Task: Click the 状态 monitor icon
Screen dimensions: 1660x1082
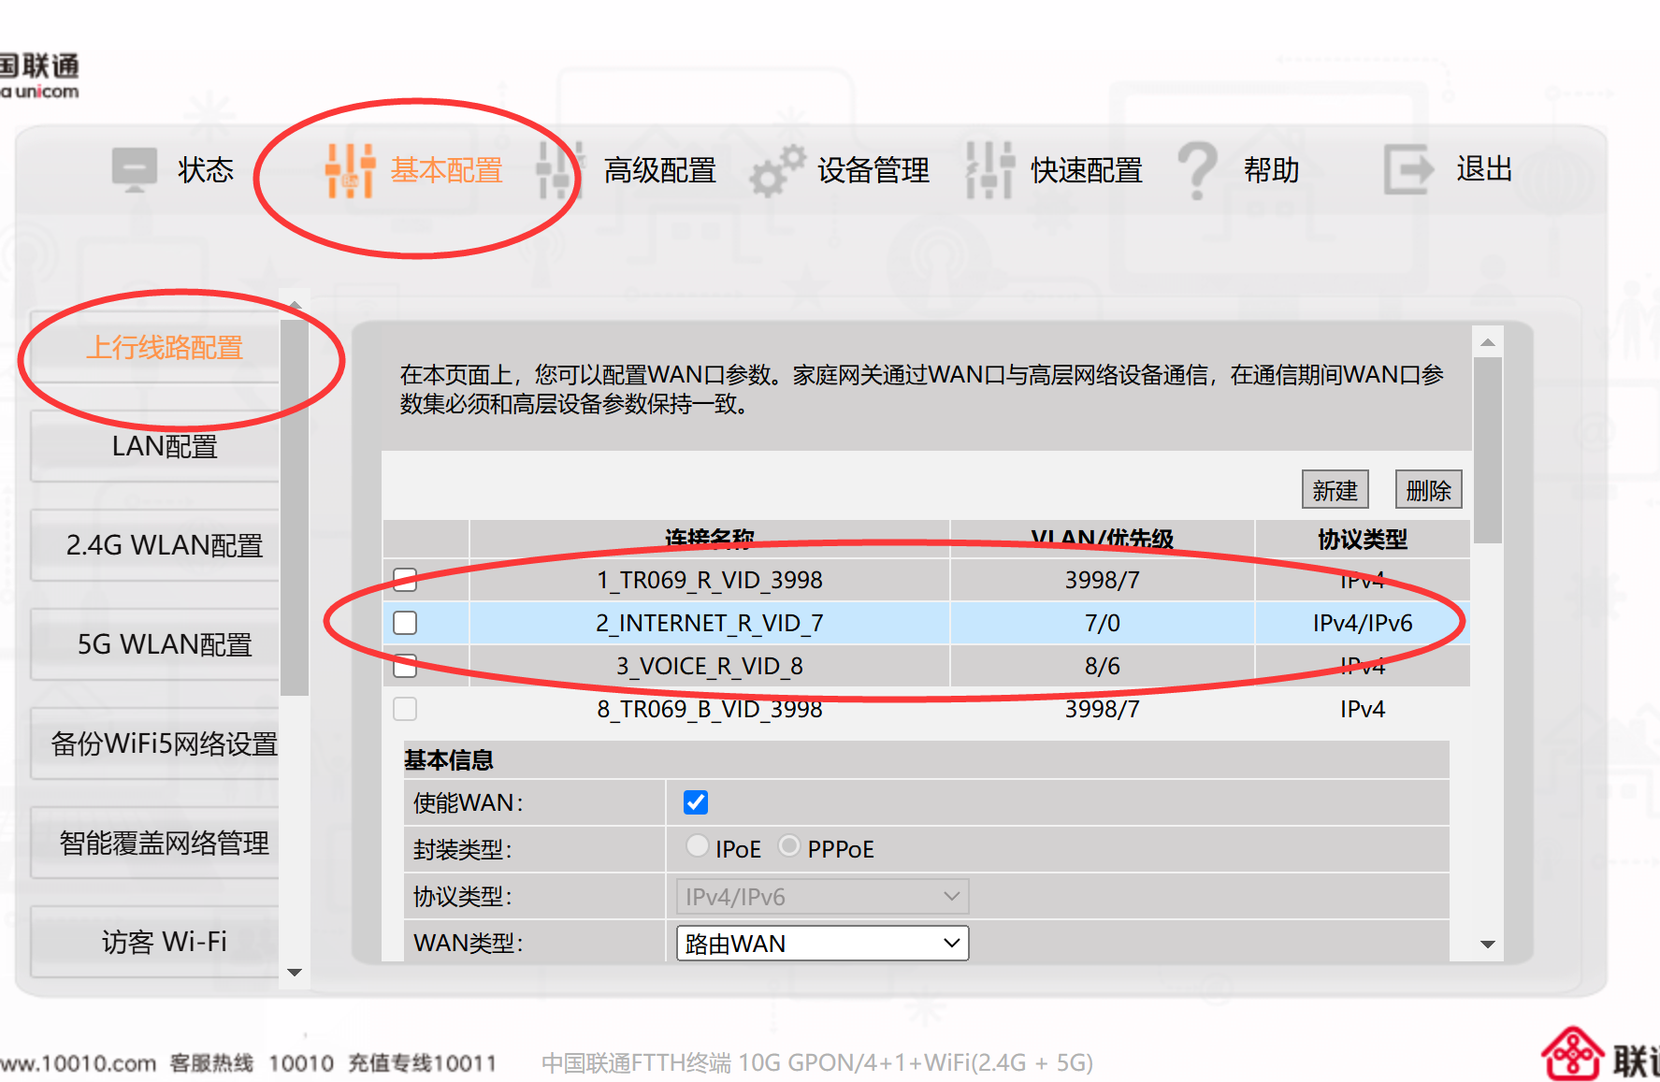Action: click(134, 168)
